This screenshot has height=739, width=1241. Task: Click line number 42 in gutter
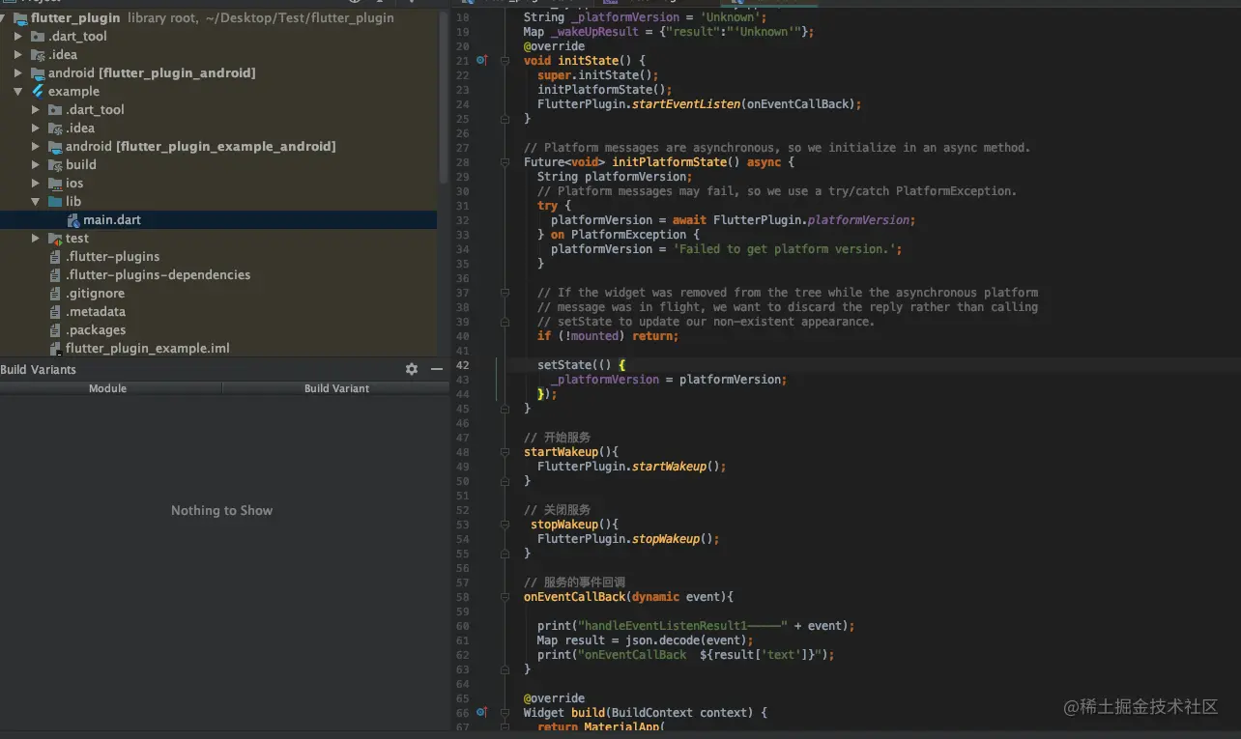[x=462, y=365]
